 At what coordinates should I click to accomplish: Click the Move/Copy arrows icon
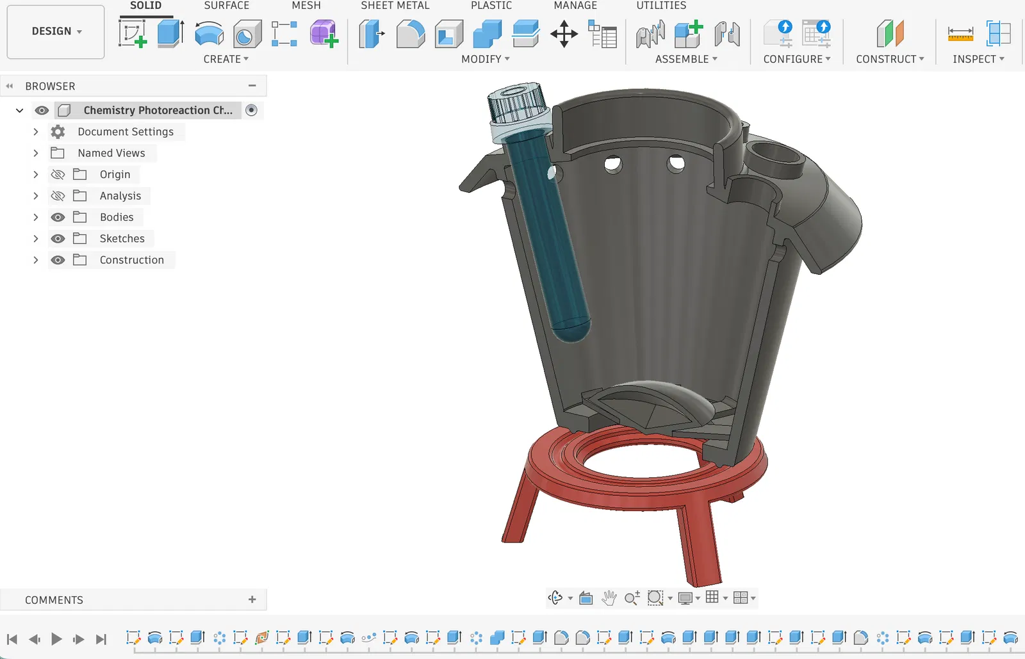(564, 33)
